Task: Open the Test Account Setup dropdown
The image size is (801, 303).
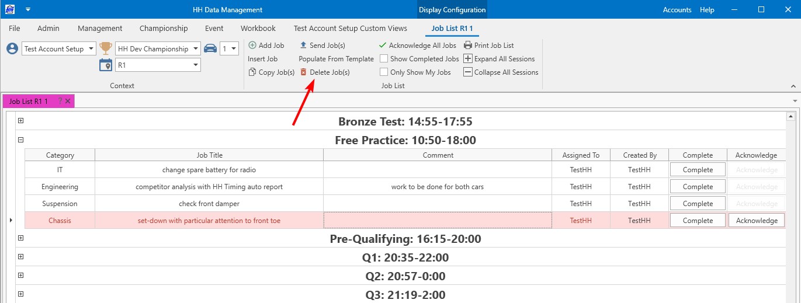Action: 91,49
